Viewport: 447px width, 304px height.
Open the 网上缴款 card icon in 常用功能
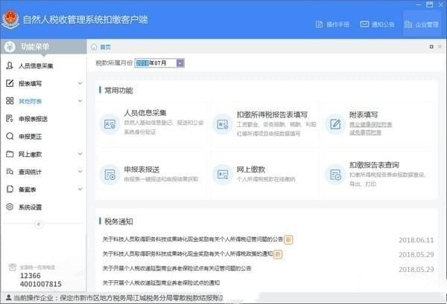point(222,175)
